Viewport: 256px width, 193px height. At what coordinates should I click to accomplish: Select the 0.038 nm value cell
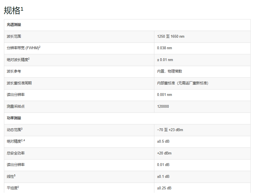click(202, 48)
